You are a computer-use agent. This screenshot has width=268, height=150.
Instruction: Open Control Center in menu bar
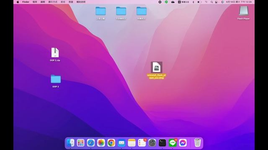(216, 2)
